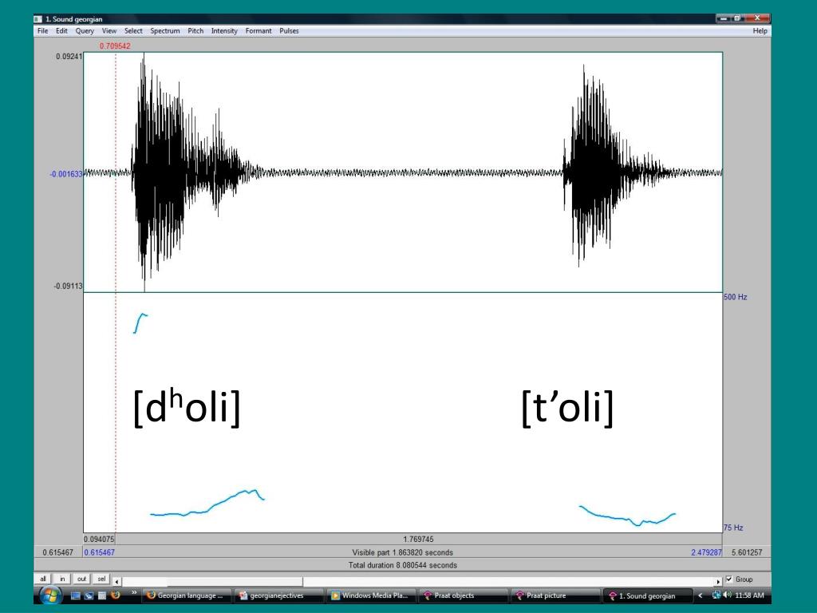The height and width of the screenshot is (613, 817).
Task: Open the File menu
Action: click(x=43, y=31)
